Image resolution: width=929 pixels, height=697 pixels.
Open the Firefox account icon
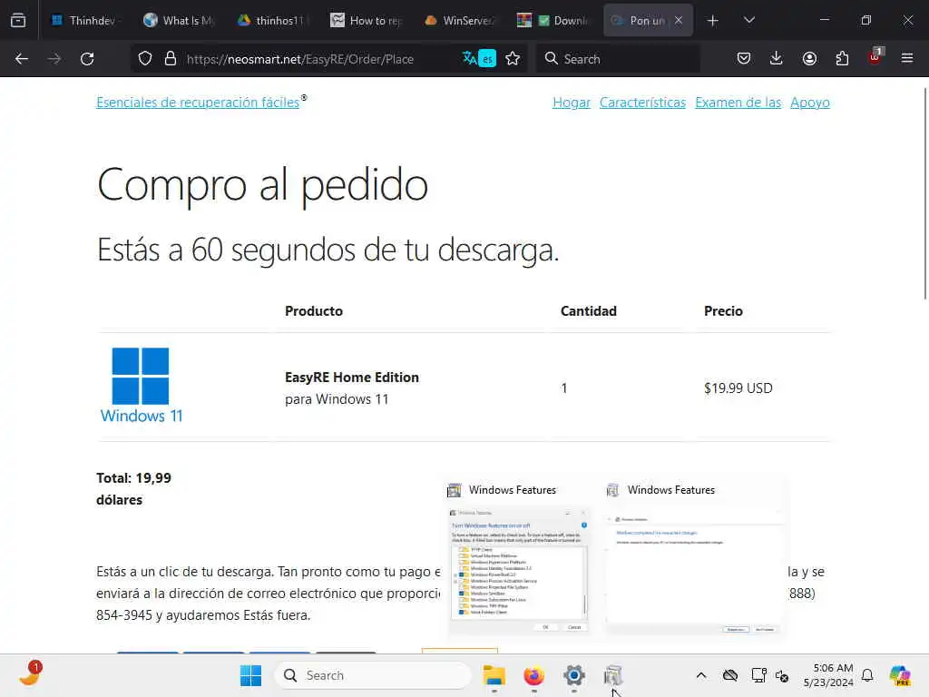tap(809, 59)
